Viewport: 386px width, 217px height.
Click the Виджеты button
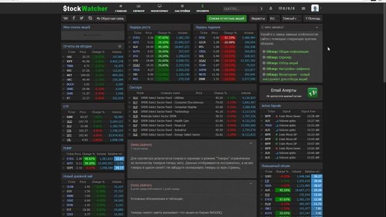[x=258, y=19]
